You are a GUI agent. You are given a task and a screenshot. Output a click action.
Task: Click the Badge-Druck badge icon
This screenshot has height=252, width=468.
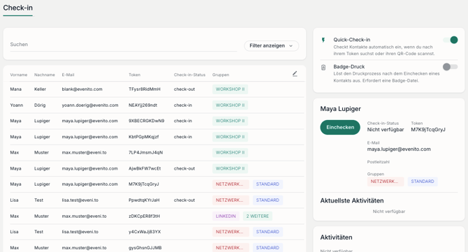[x=323, y=68]
